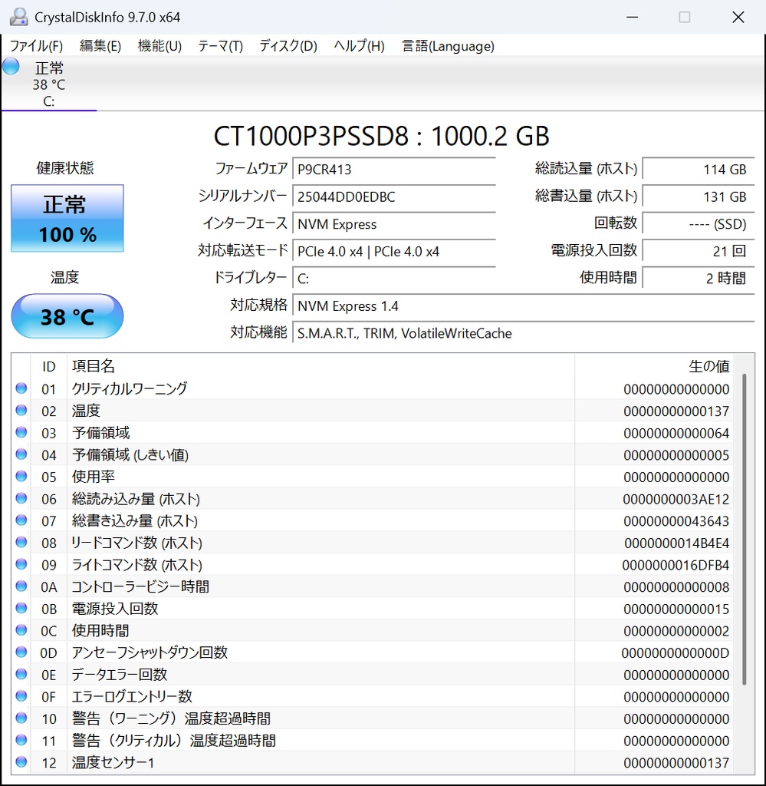The width and height of the screenshot is (766, 786).
Task: Click raw value 0000000016DFB4
Action: (676, 566)
